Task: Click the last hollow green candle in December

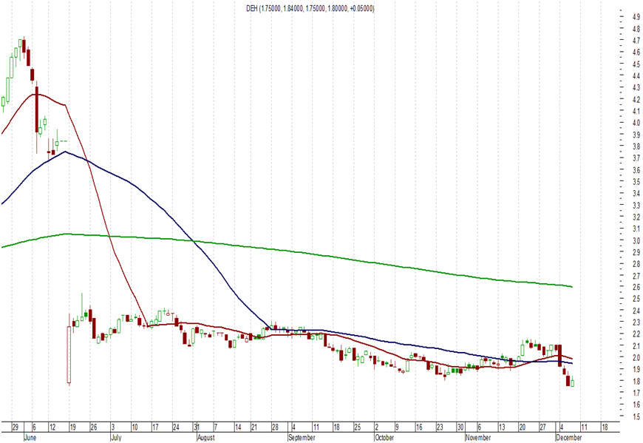Action: point(573,382)
